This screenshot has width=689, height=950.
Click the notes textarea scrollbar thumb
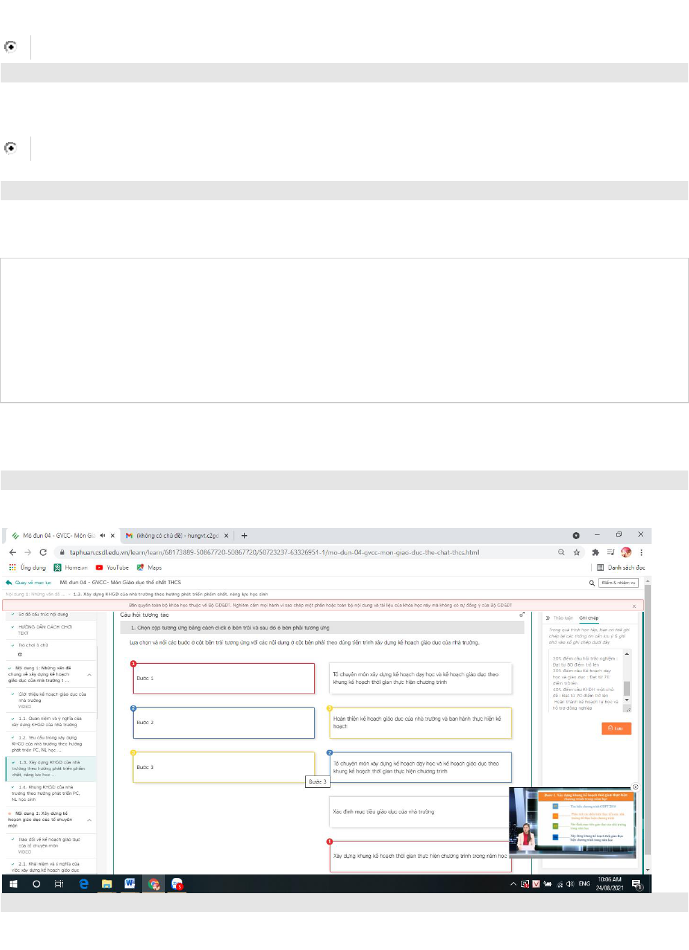click(x=627, y=687)
